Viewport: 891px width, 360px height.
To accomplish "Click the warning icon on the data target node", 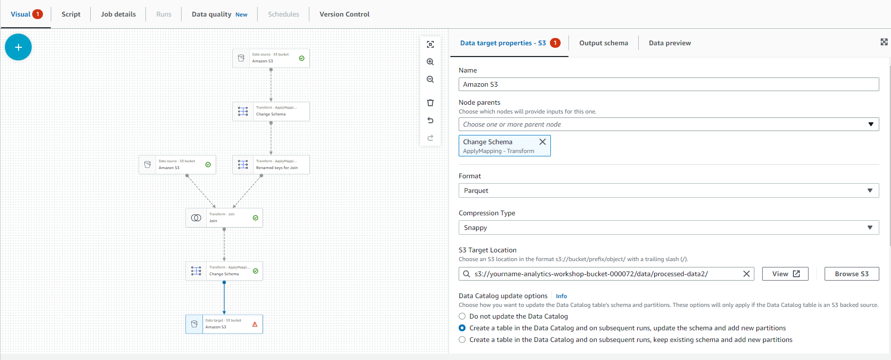I will [x=255, y=324].
